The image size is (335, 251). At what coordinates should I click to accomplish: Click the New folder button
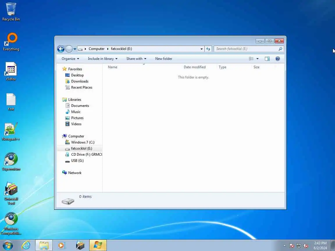(x=164, y=59)
